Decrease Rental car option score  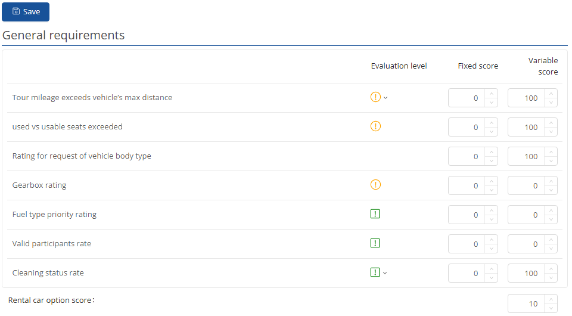pyautogui.click(x=551, y=308)
